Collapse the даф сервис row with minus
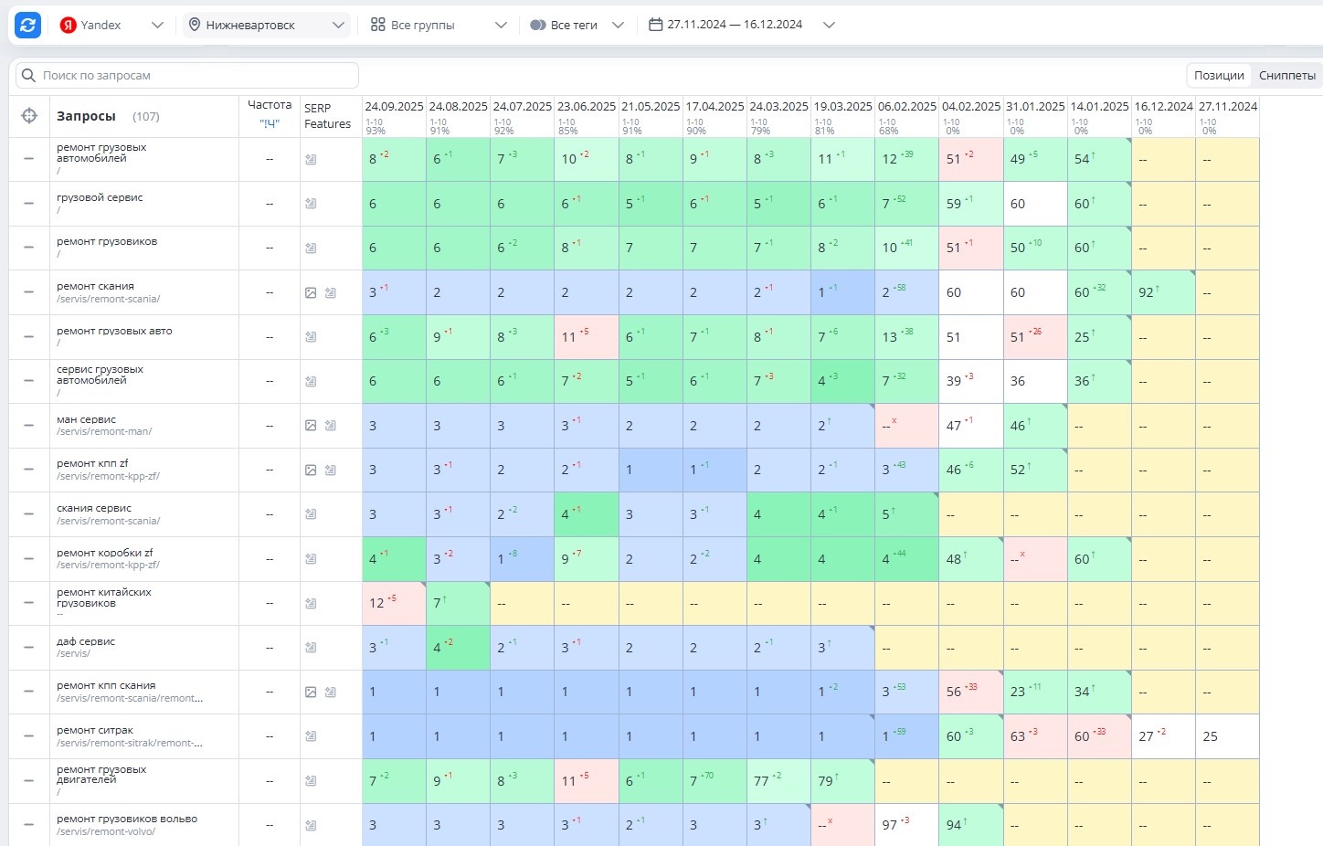Viewport: 1323px width, 846px height. [29, 648]
